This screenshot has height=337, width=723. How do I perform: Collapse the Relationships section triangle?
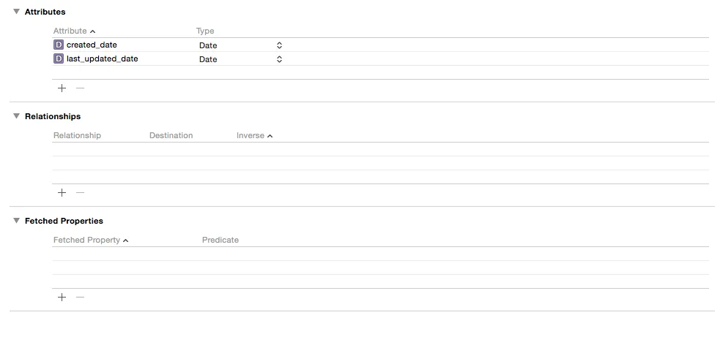17,116
